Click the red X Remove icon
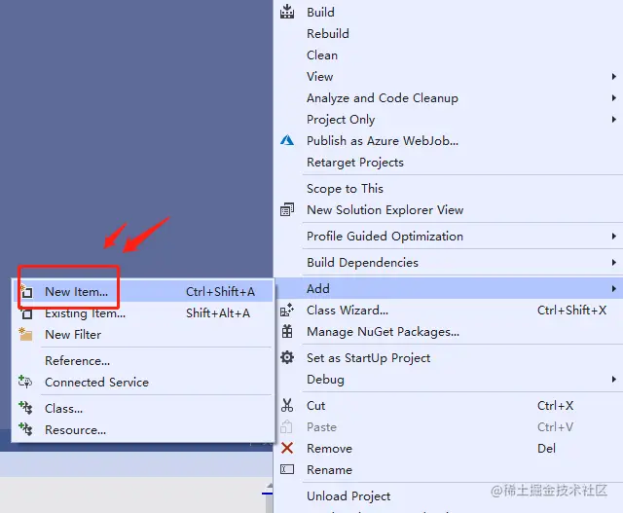The width and height of the screenshot is (623, 513). click(x=287, y=448)
